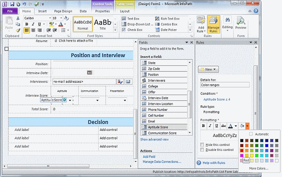This screenshot has width=282, height=177.
Task: Open Manage Rules pane button
Action: 213,24
